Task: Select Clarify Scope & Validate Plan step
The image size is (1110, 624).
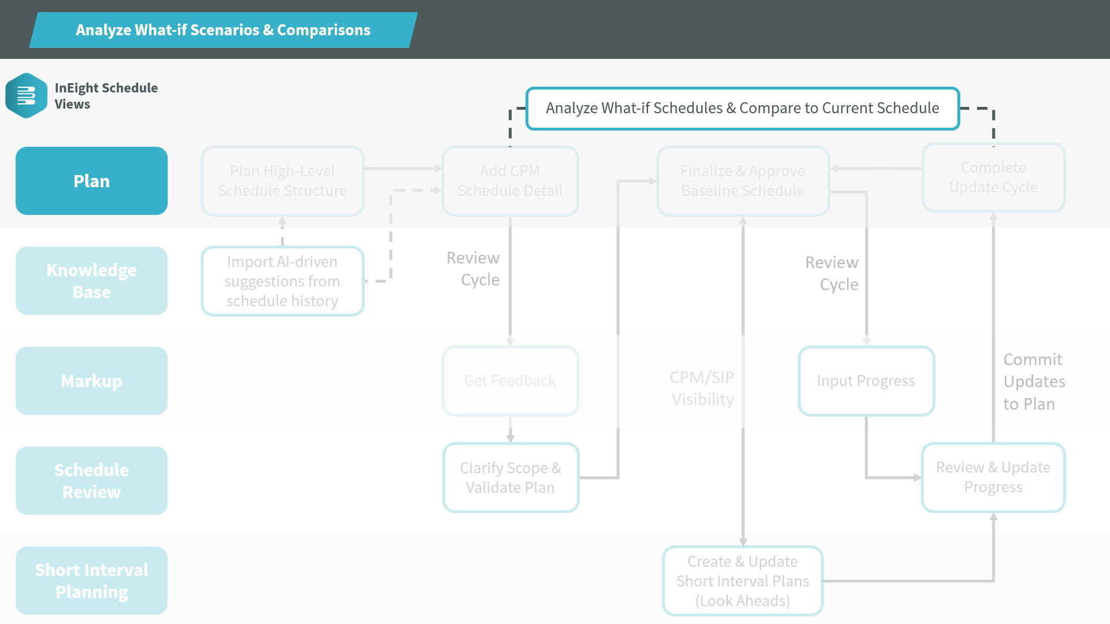Action: (510, 478)
